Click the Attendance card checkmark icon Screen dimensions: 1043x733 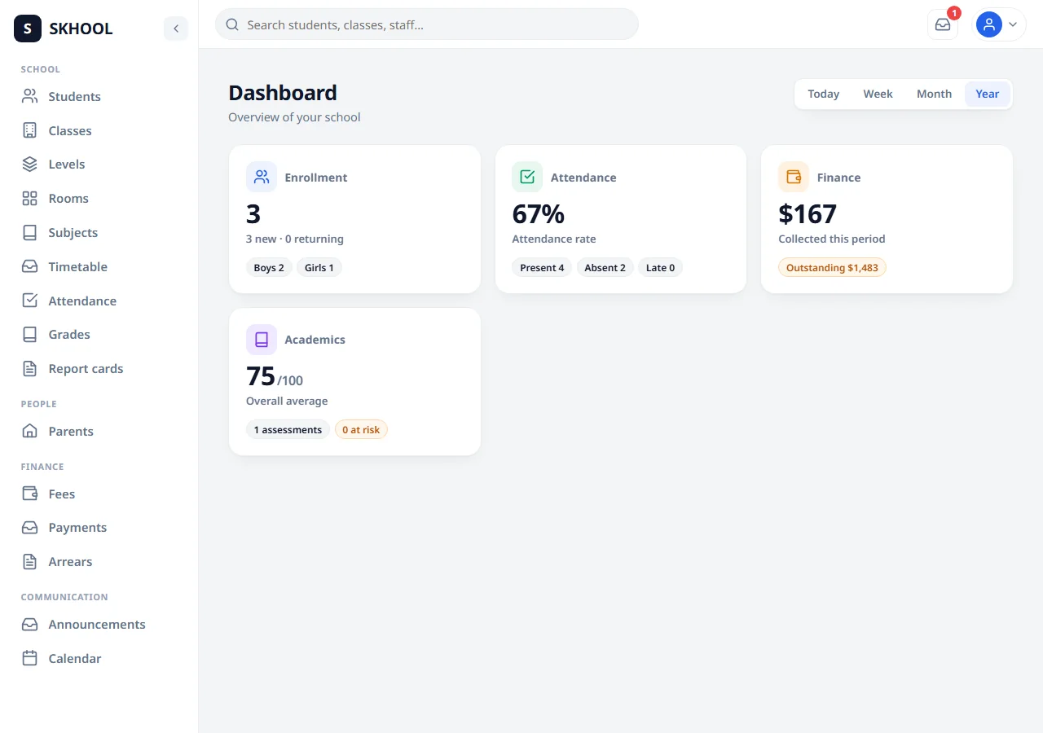click(527, 177)
